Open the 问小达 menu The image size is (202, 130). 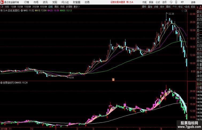[65, 2]
